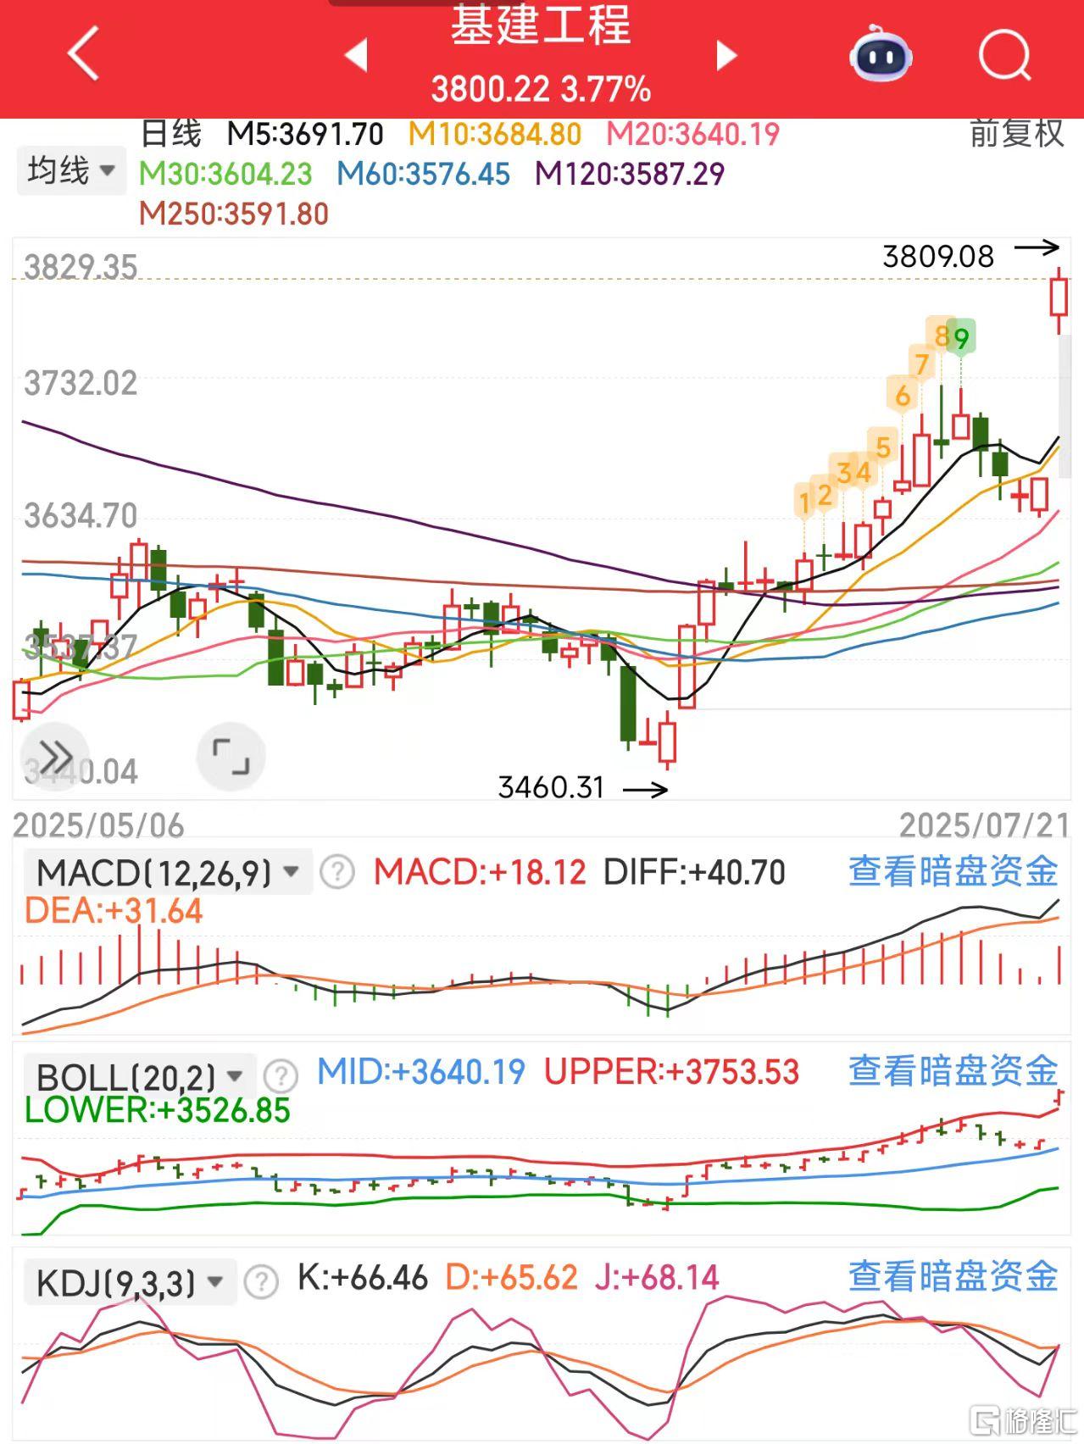Tap M10:3684.80 moving average value
The image size is (1084, 1444).
495,134
